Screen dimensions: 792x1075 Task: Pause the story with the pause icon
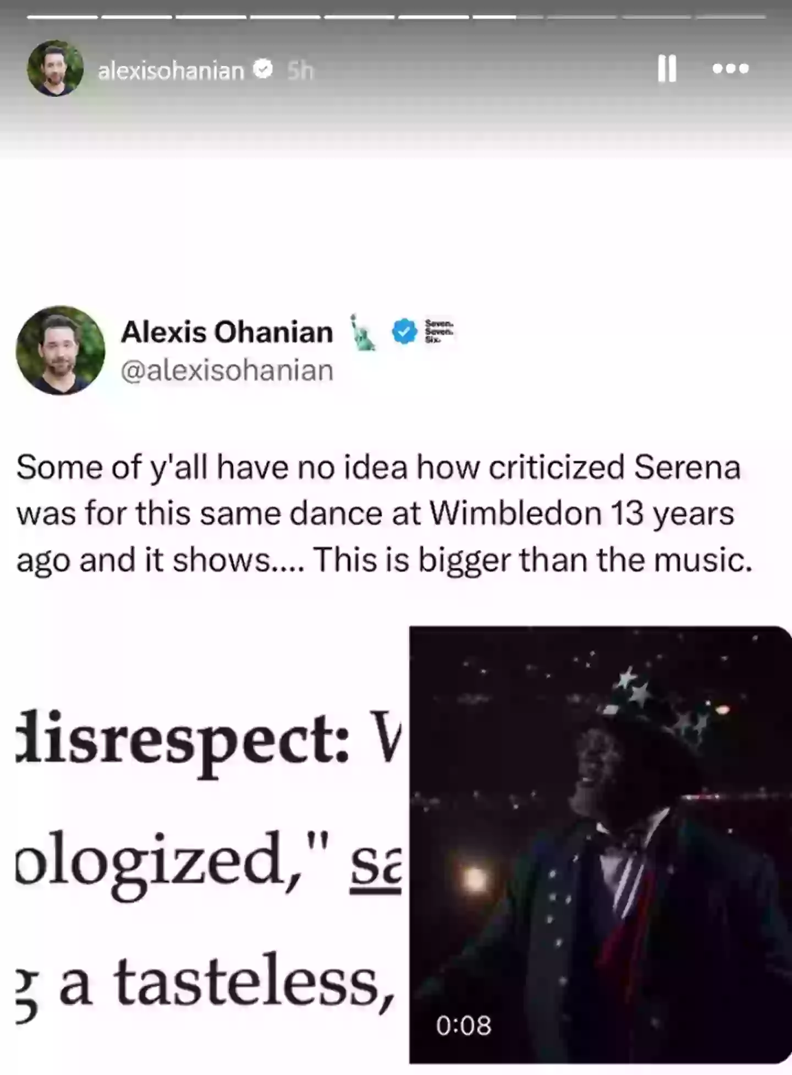[667, 69]
